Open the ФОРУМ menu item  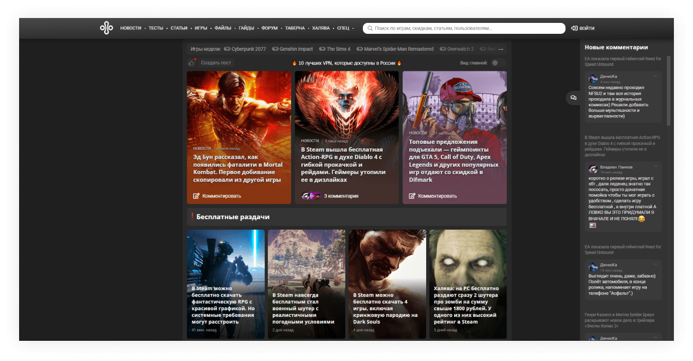[270, 28]
